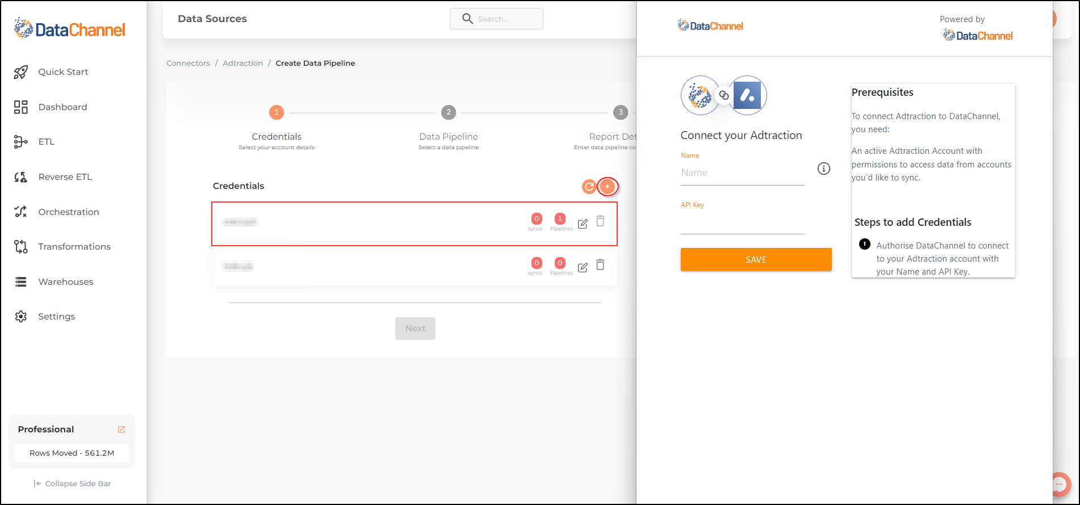This screenshot has width=1080, height=505.
Task: Click syncs count badge in second credential
Action: [537, 263]
